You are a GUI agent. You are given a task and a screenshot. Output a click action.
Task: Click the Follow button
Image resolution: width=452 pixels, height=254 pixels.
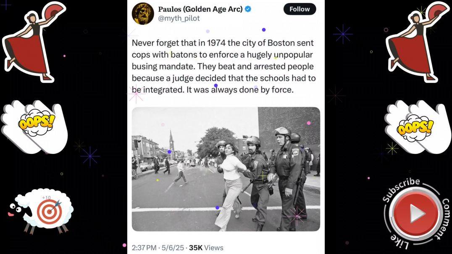pos(300,9)
